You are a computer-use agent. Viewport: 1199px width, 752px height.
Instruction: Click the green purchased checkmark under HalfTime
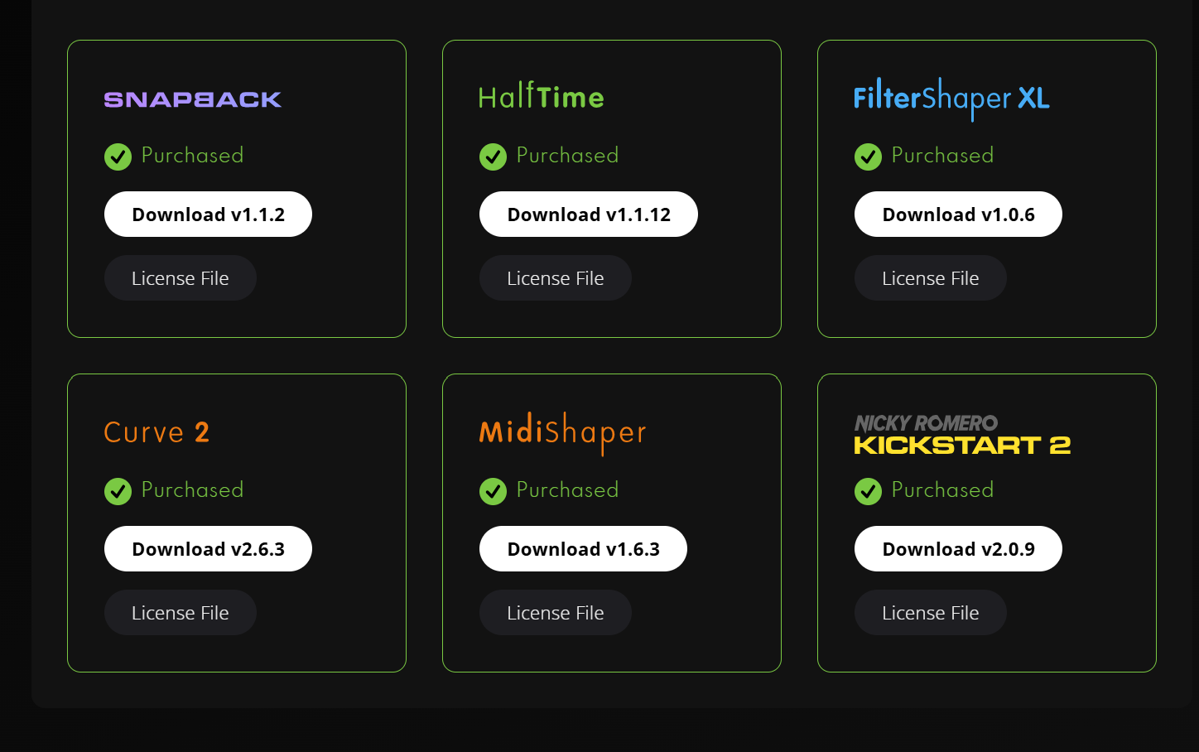[x=493, y=157]
